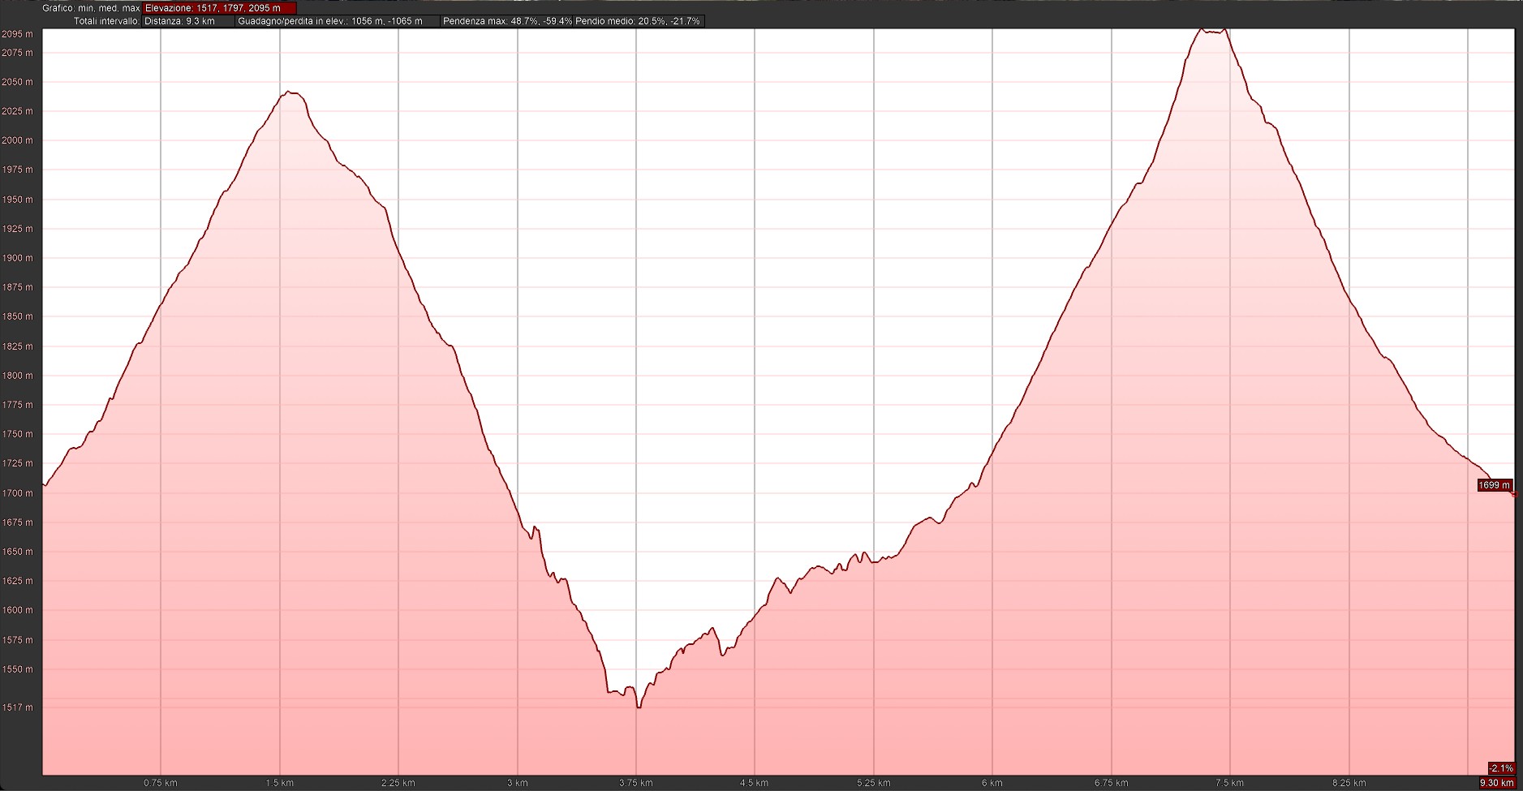The width and height of the screenshot is (1523, 791).
Task: Click the first peak near 1.5 km
Action: click(290, 92)
